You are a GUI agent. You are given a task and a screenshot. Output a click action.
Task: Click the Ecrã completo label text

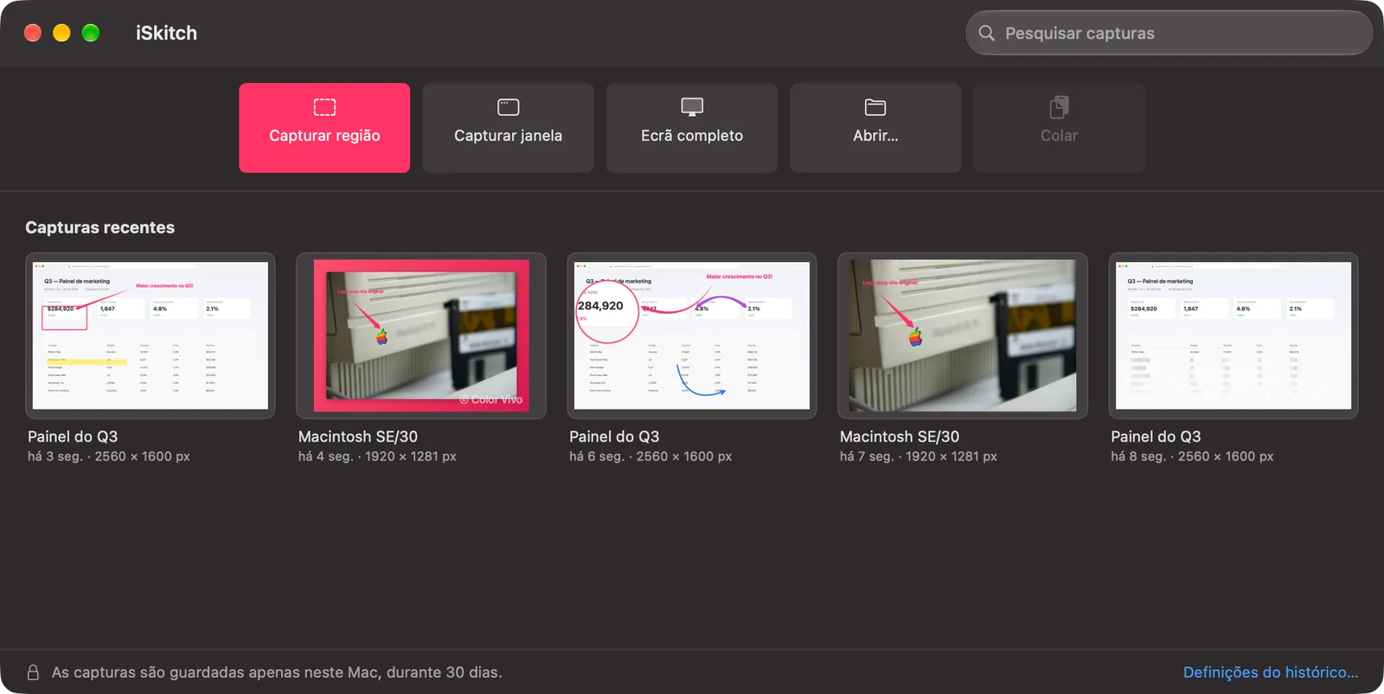point(692,136)
